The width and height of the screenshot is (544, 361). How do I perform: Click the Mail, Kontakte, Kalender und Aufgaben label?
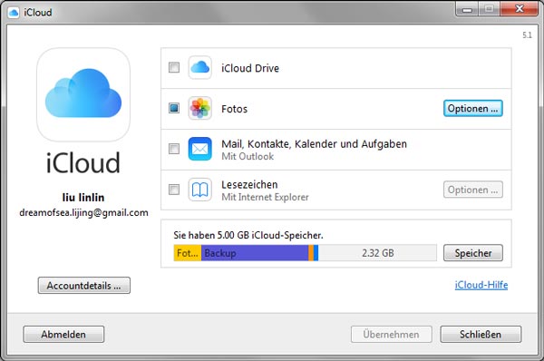[x=314, y=144]
